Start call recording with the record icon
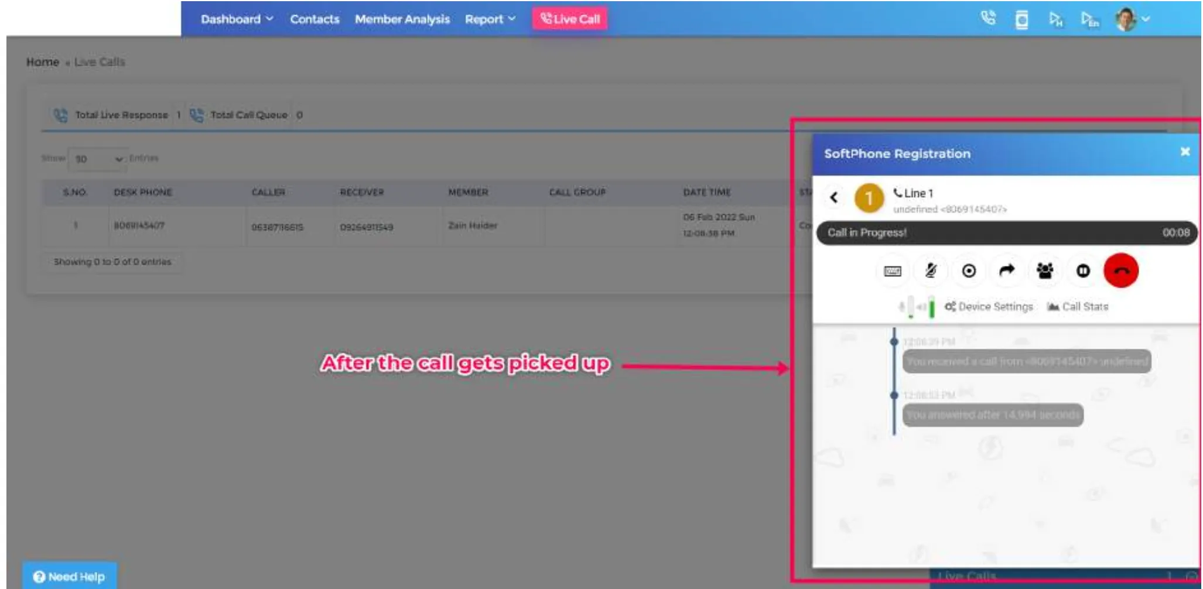The height and width of the screenshot is (589, 1203). pyautogui.click(x=969, y=271)
